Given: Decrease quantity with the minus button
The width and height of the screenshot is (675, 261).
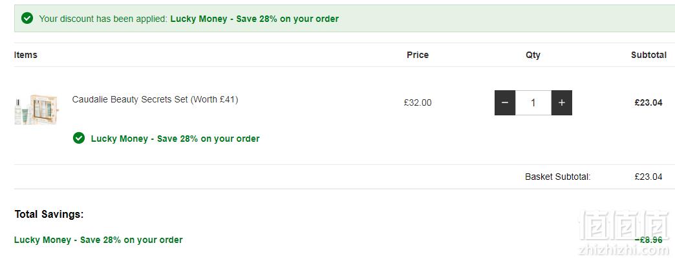Looking at the screenshot, I should 505,102.
